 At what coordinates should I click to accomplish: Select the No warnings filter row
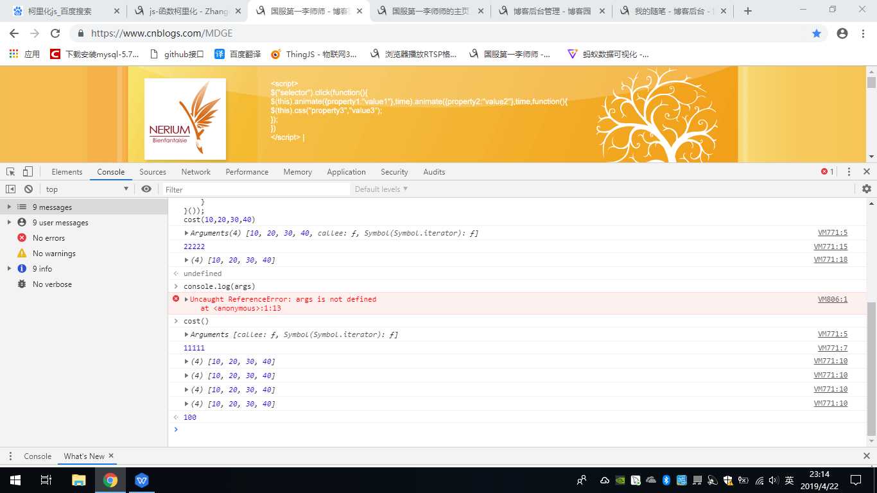click(83, 253)
